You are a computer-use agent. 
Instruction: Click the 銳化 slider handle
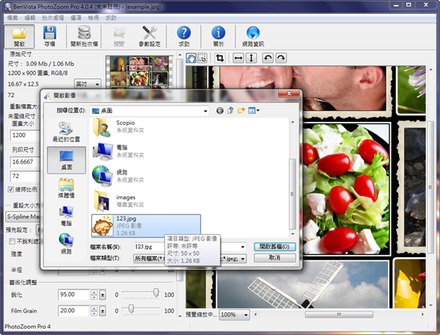tap(156, 292)
